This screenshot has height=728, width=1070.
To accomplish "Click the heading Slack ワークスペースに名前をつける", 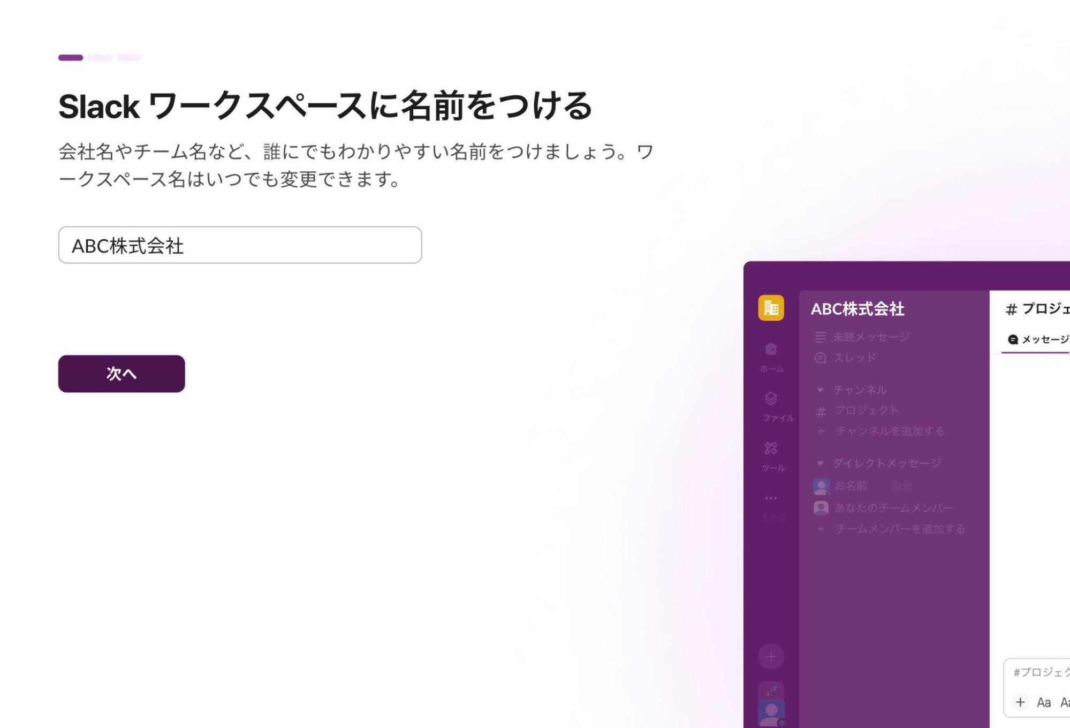I will [x=325, y=106].
